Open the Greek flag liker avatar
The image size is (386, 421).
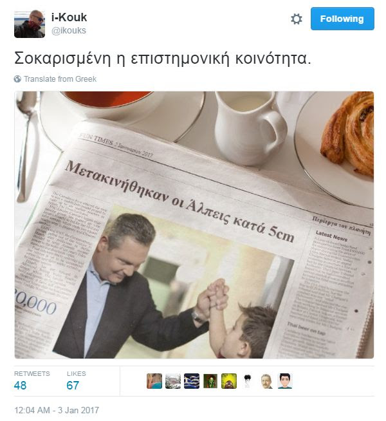(x=192, y=381)
